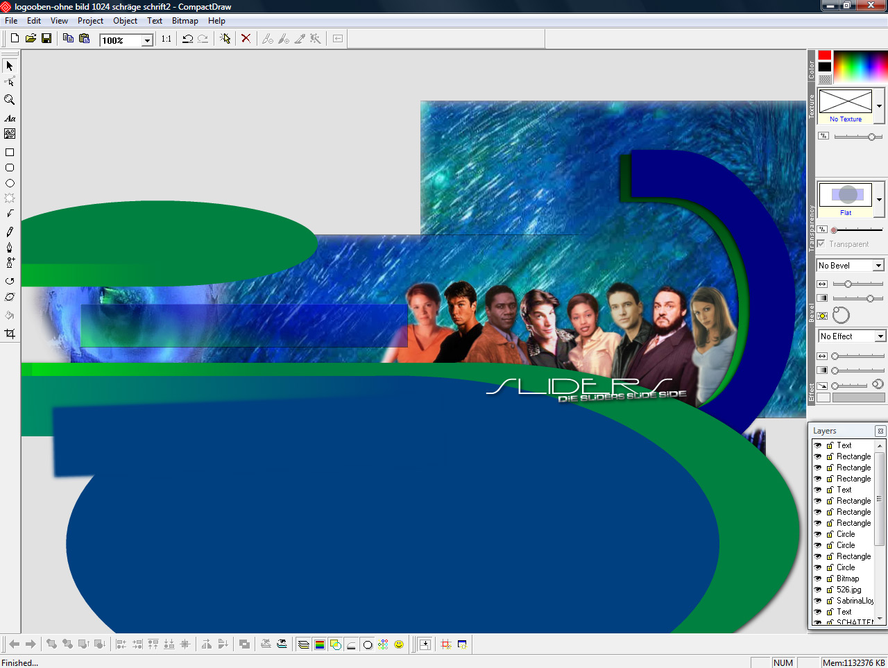Screen dimensions: 888x668
Task: Open the File menu
Action: coord(11,21)
